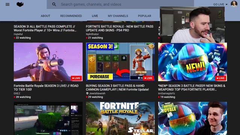Open 'BUYING SEASON 3 BATTLE PASS & HAND CANNON' title
The image size is (240, 135).
point(117,87)
